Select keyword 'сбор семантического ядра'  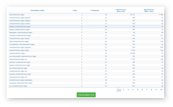(19, 41)
